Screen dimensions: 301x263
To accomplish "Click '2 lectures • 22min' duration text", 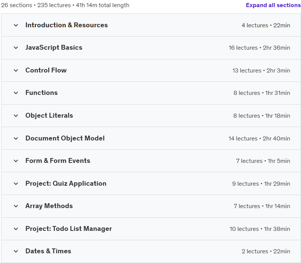I will click(x=266, y=251).
